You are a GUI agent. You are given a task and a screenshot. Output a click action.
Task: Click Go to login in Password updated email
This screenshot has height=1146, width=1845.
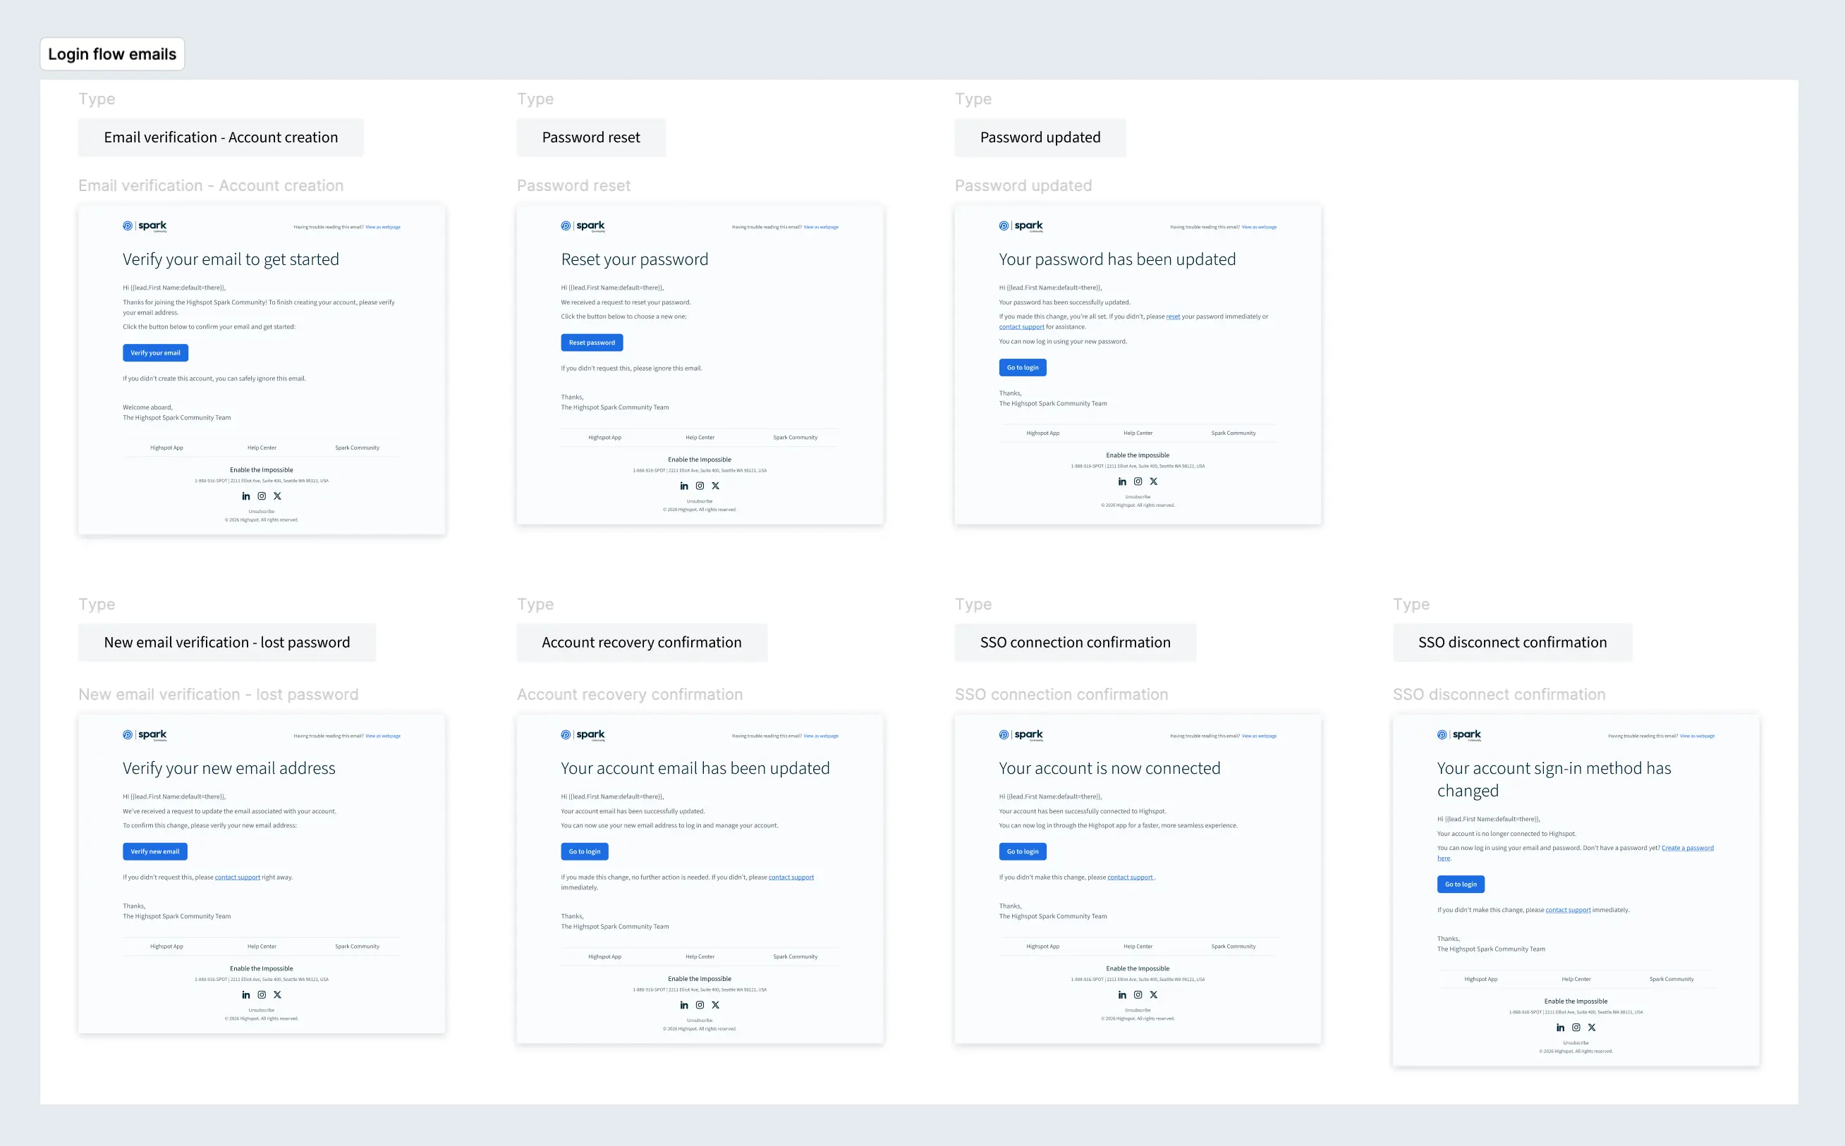click(1022, 368)
